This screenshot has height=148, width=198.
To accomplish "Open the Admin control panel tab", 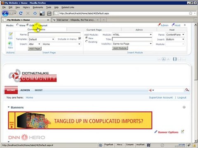I will click(139, 30).
